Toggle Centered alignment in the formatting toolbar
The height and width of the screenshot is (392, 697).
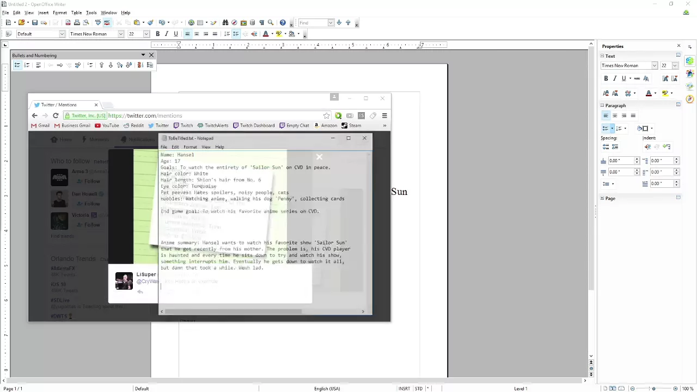[197, 34]
